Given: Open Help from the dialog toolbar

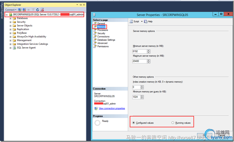Looking at the screenshot, I should (148, 21).
